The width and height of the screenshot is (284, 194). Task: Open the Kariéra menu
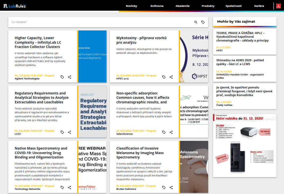259,6
